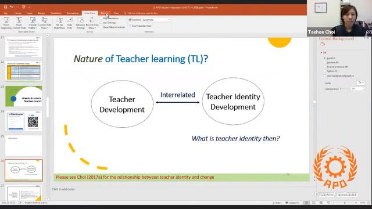Collapse the Fill section expander

(321, 53)
